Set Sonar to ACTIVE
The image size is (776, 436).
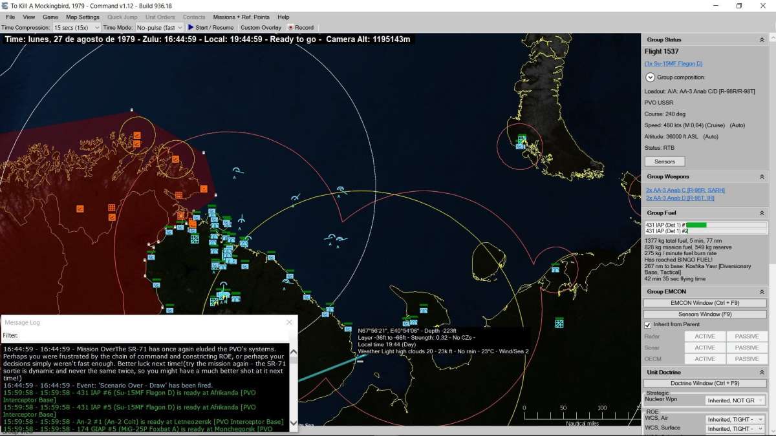(705, 348)
